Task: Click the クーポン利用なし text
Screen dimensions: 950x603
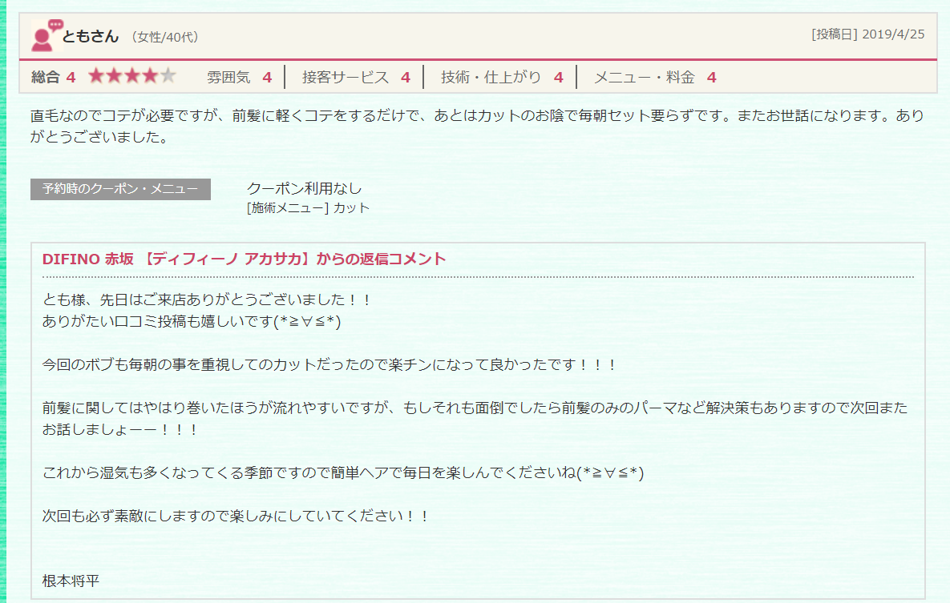Action: [x=305, y=189]
